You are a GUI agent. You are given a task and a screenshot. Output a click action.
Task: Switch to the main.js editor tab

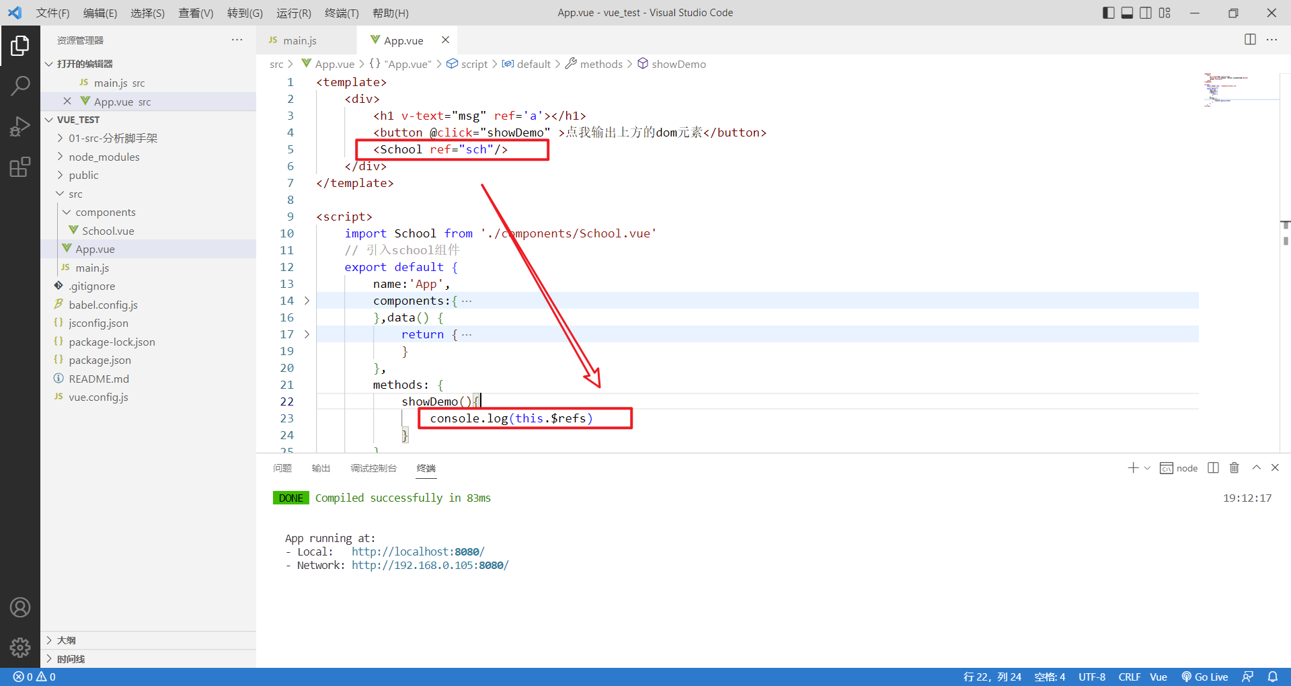[x=299, y=40]
